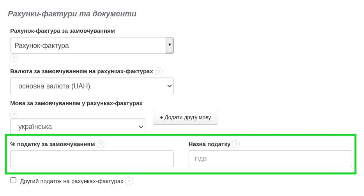Click the "Рахунок-фактура" combo text field
The image size is (364, 196).
click(x=88, y=46)
